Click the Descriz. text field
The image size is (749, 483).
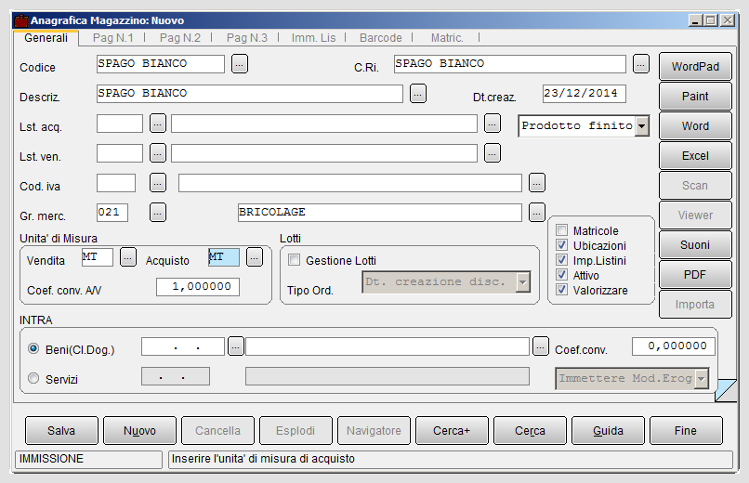click(250, 94)
